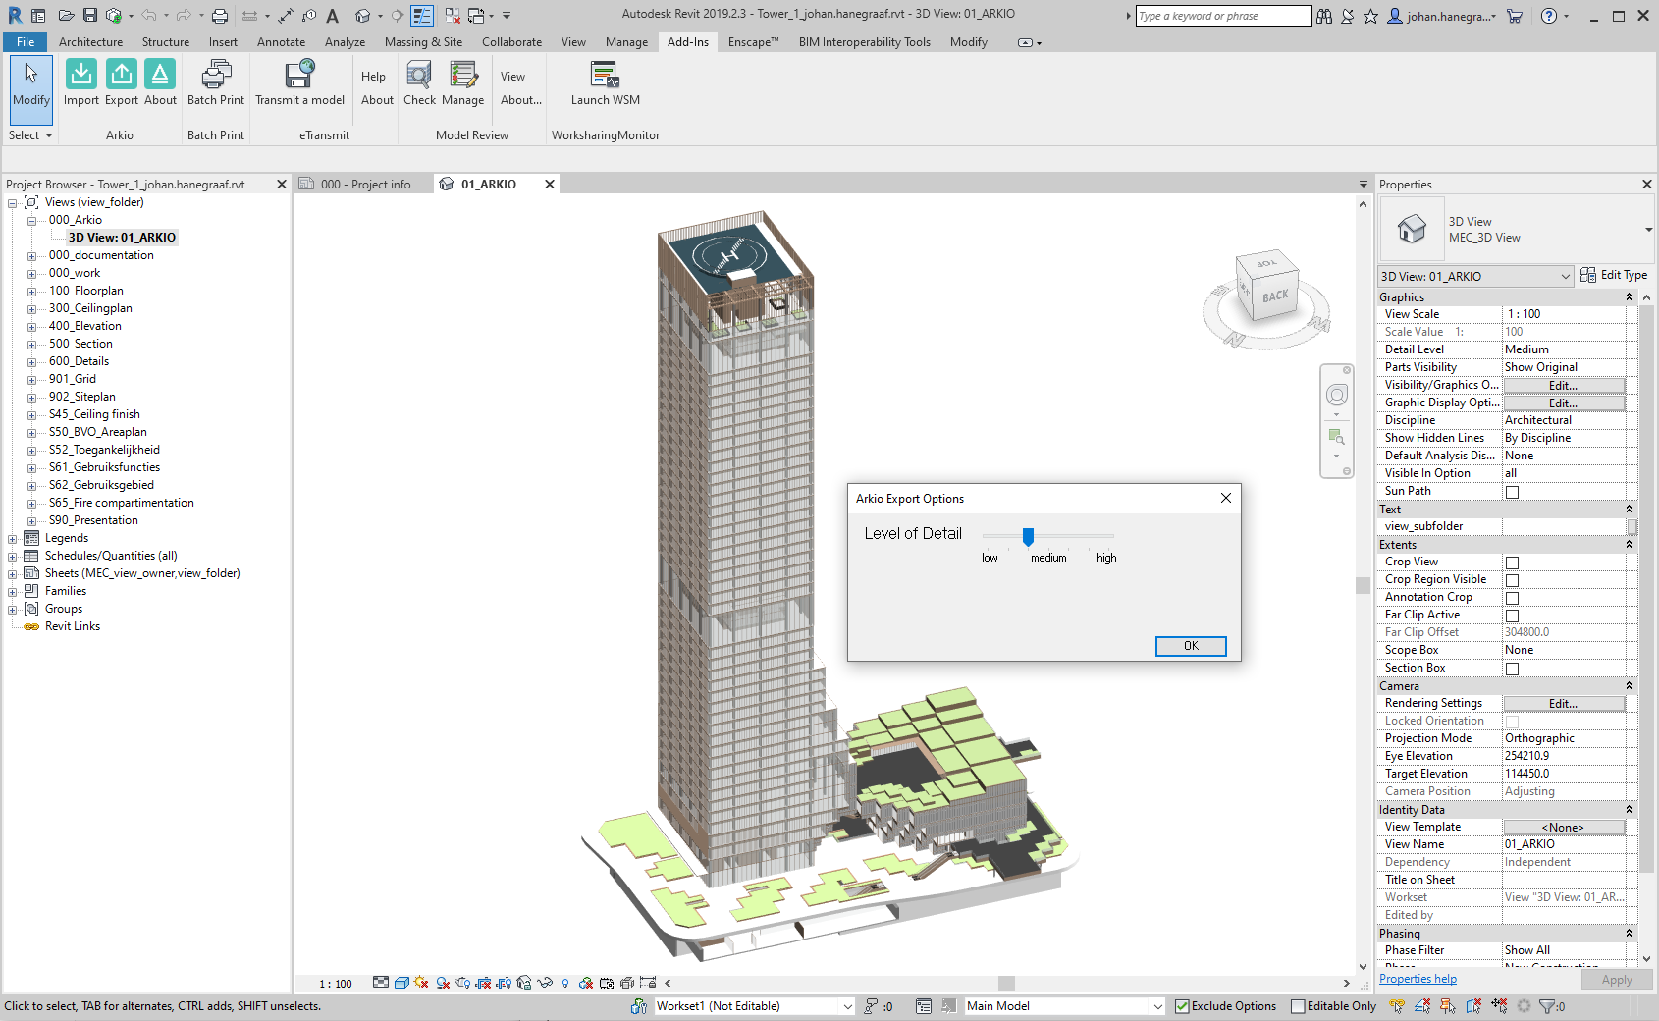Run the Model Review Check tool
The image size is (1659, 1021).
tap(419, 82)
